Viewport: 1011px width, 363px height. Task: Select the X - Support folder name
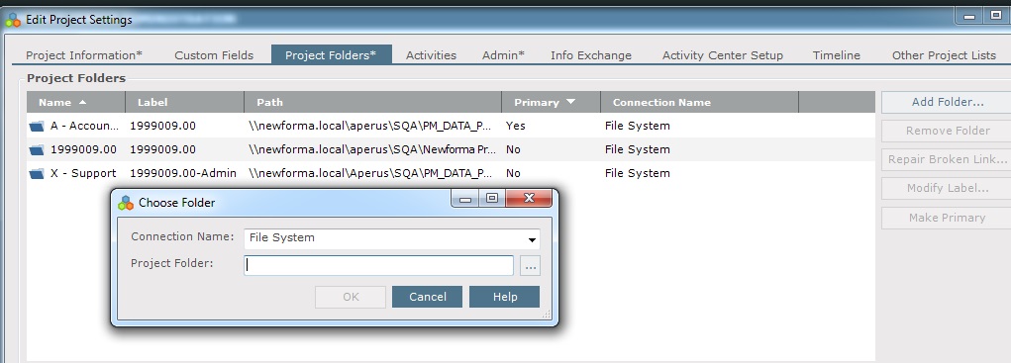coord(83,174)
